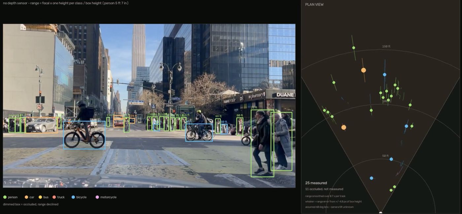The width and height of the screenshot is (462, 214).
Task: Click the bus legend entry
Action: click(x=43, y=197)
